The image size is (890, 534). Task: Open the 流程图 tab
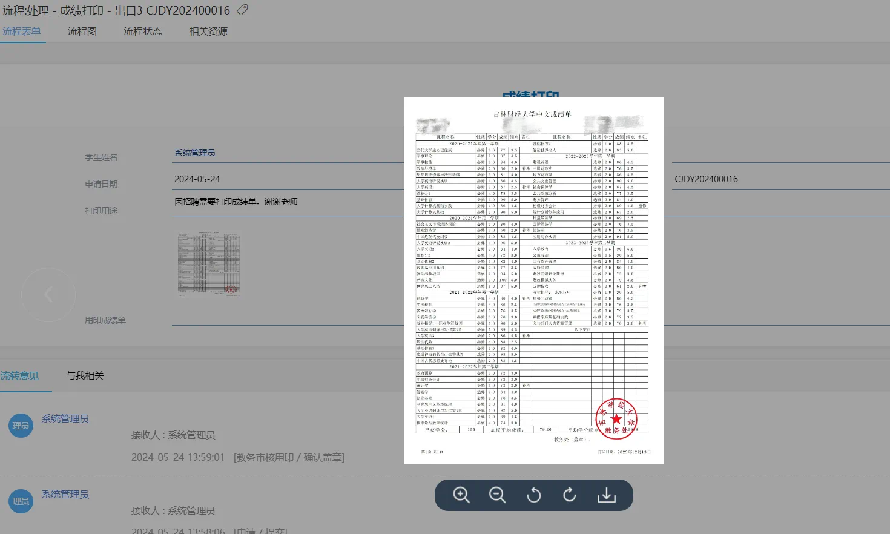pyautogui.click(x=82, y=31)
